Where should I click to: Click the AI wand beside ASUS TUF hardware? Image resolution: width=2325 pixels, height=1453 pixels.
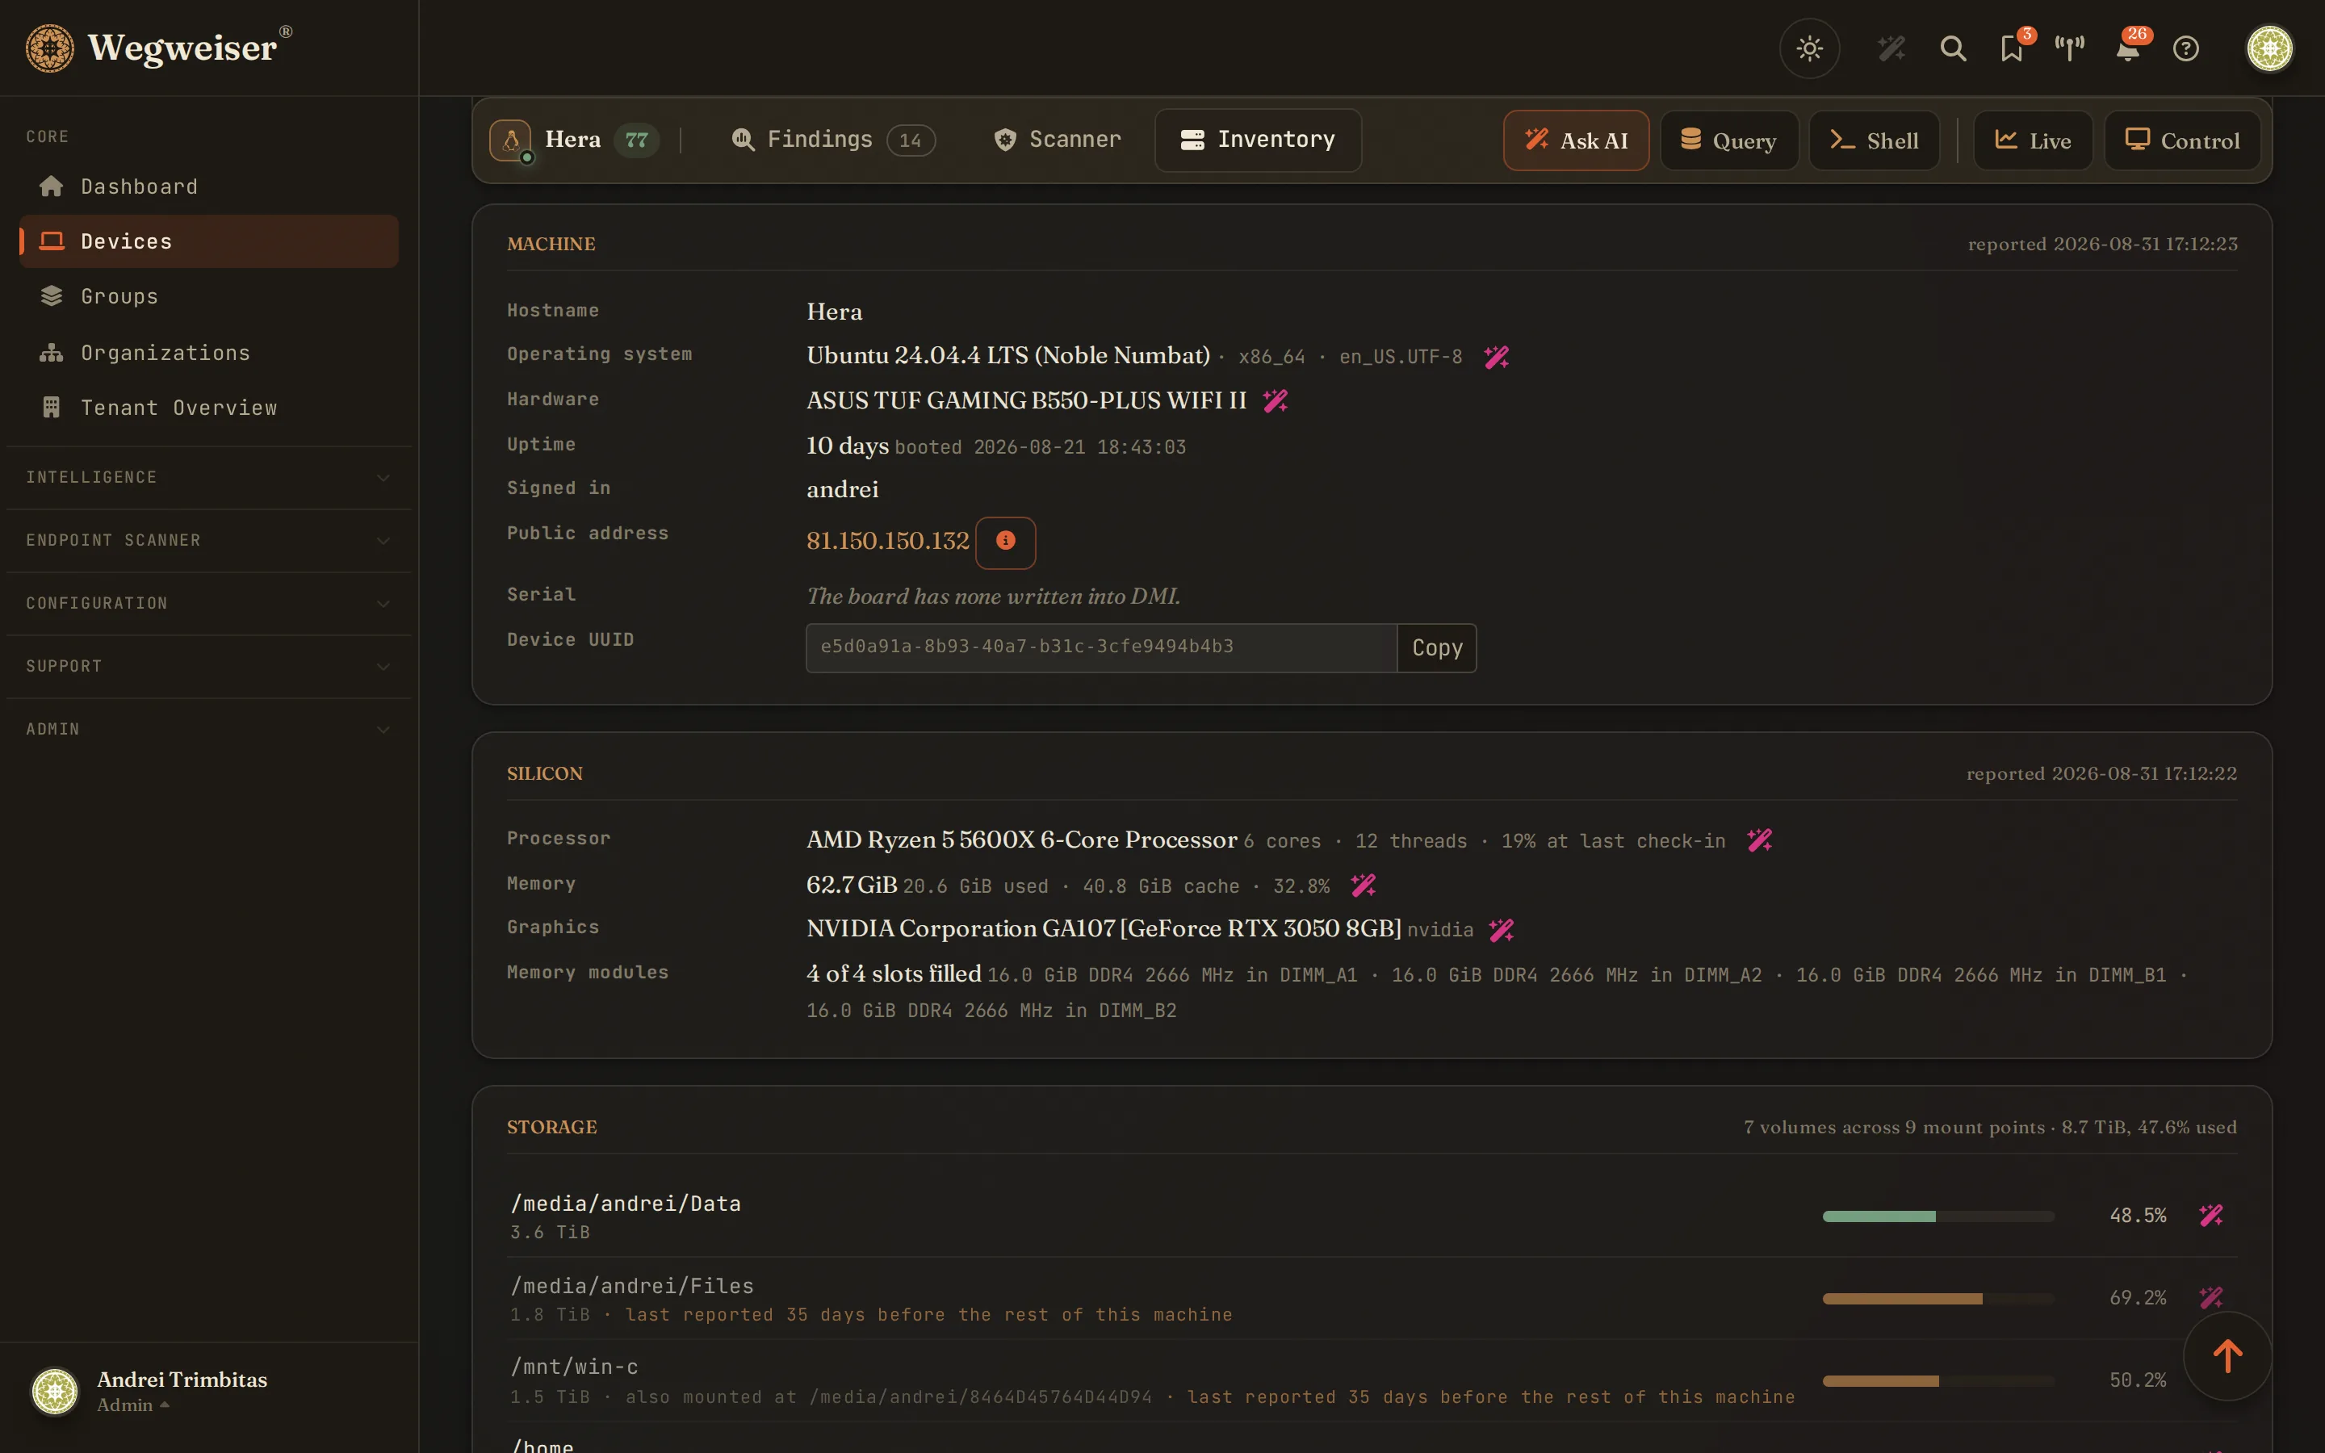(x=1275, y=400)
